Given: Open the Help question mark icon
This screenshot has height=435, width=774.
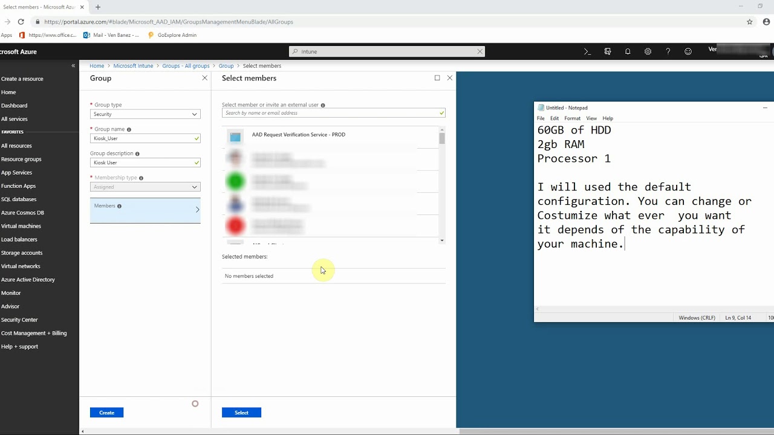Looking at the screenshot, I should 668,51.
